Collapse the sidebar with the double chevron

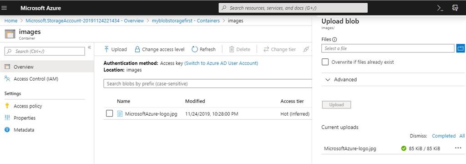[x=89, y=47]
